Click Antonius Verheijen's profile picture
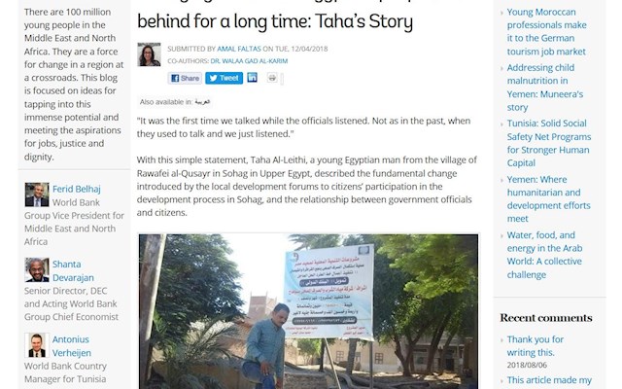 pos(37,345)
